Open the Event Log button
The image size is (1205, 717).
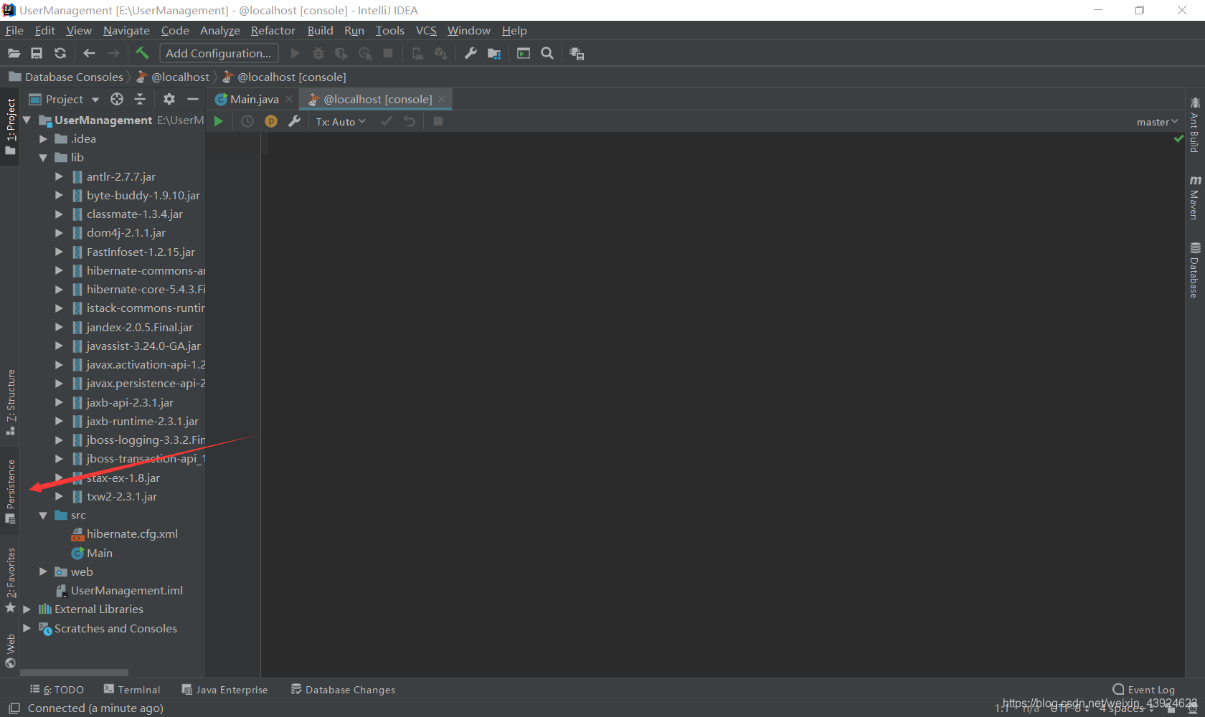point(1144,690)
